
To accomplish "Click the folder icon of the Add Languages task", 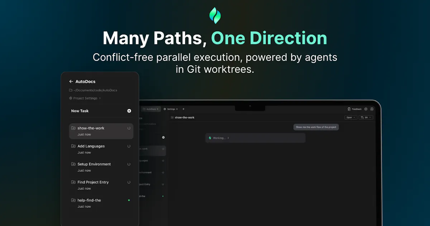I will 73,146.
